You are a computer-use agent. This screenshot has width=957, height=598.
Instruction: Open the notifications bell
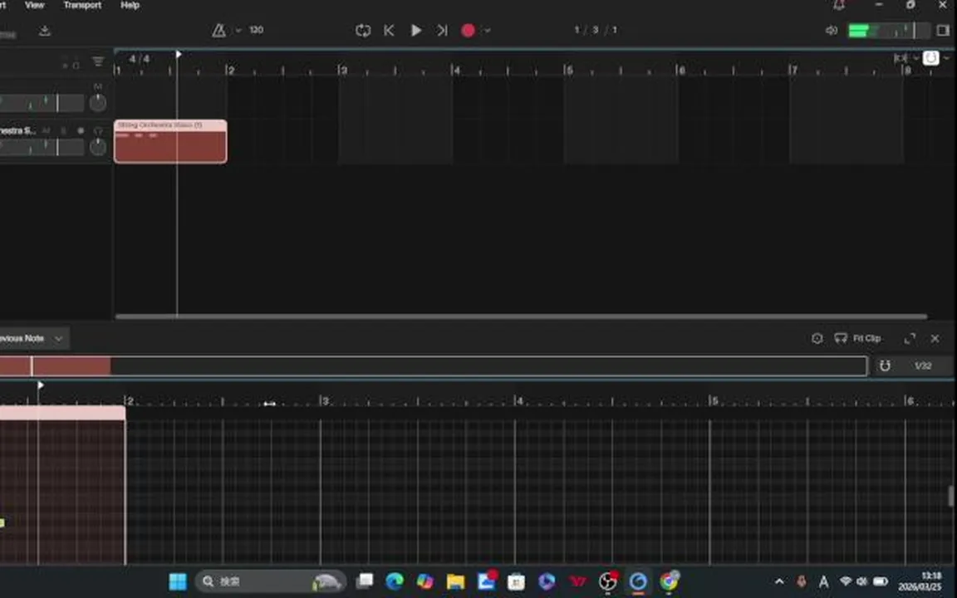[x=839, y=5]
